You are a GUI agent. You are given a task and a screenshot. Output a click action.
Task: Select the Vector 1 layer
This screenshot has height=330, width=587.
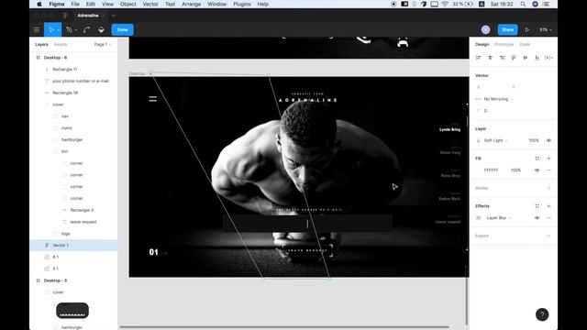(73, 246)
